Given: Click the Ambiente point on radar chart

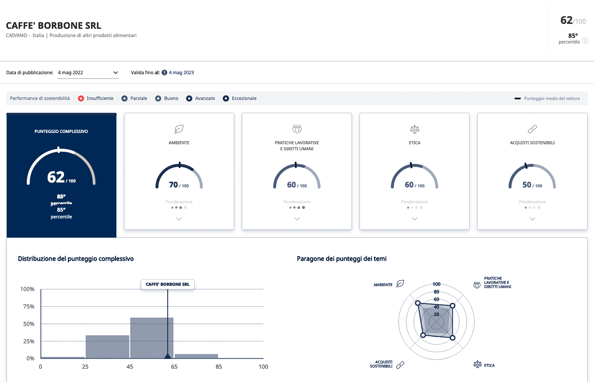Looking at the screenshot, I should point(418,303).
